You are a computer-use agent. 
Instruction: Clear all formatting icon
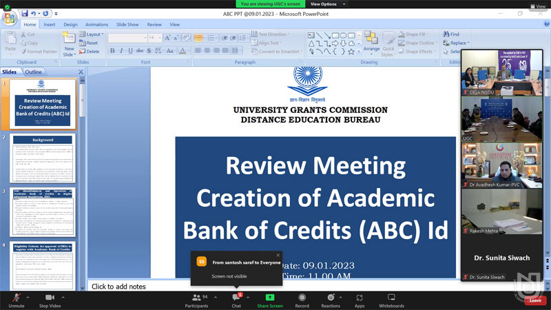coord(186,38)
